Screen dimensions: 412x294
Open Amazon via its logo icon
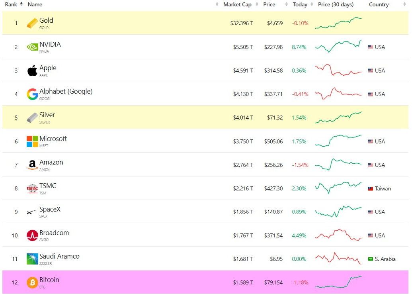point(32,165)
